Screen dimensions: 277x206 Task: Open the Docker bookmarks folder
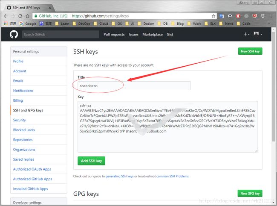[x=146, y=24]
